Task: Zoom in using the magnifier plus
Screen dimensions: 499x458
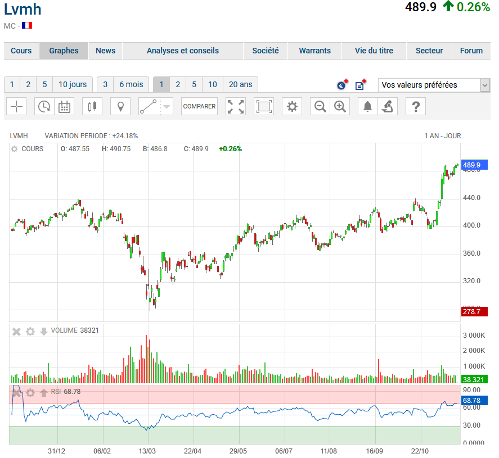Action: pyautogui.click(x=339, y=106)
